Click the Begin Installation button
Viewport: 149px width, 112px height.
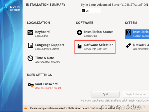135,94
